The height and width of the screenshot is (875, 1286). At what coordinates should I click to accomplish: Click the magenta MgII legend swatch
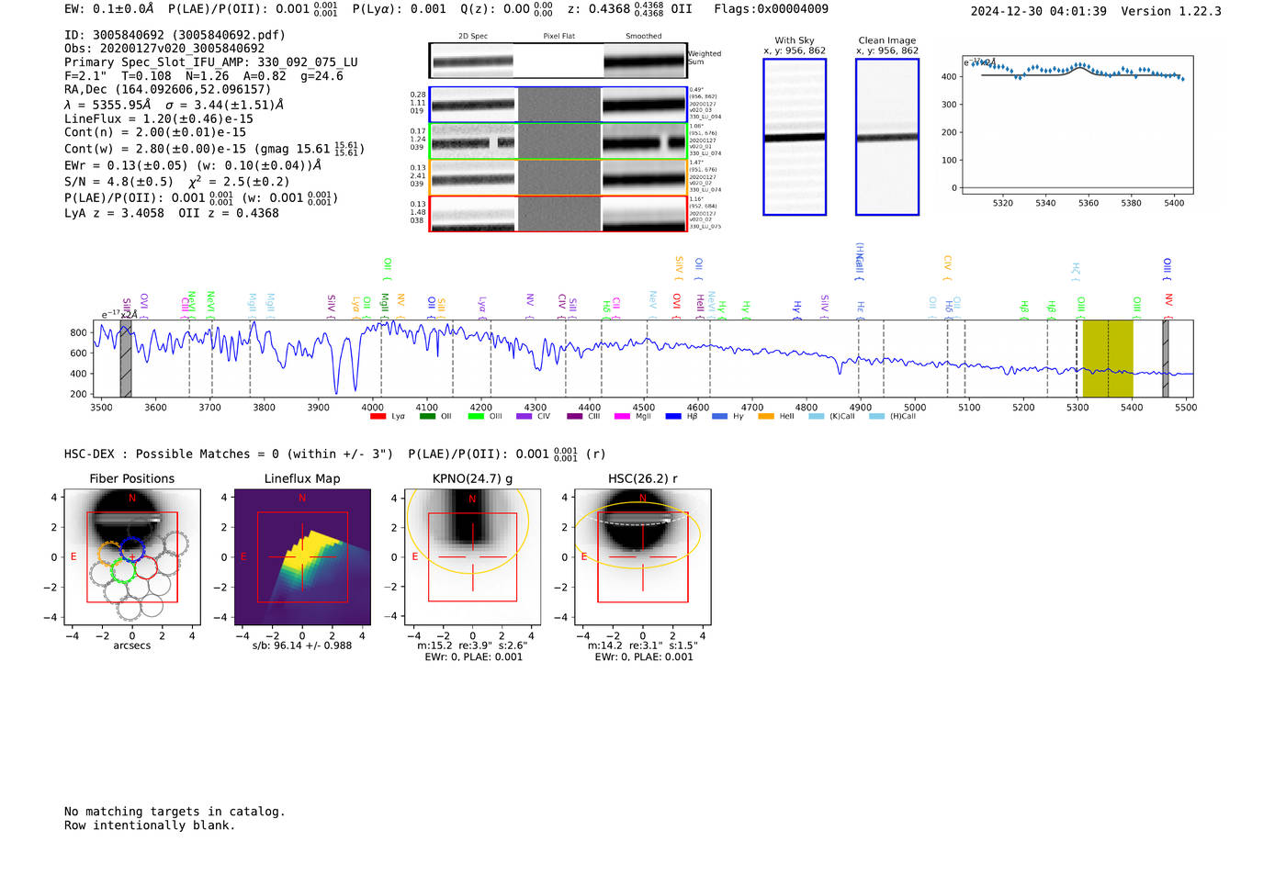point(622,416)
